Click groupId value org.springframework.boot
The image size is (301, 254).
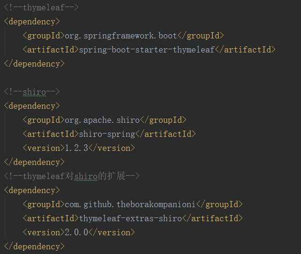(121, 36)
